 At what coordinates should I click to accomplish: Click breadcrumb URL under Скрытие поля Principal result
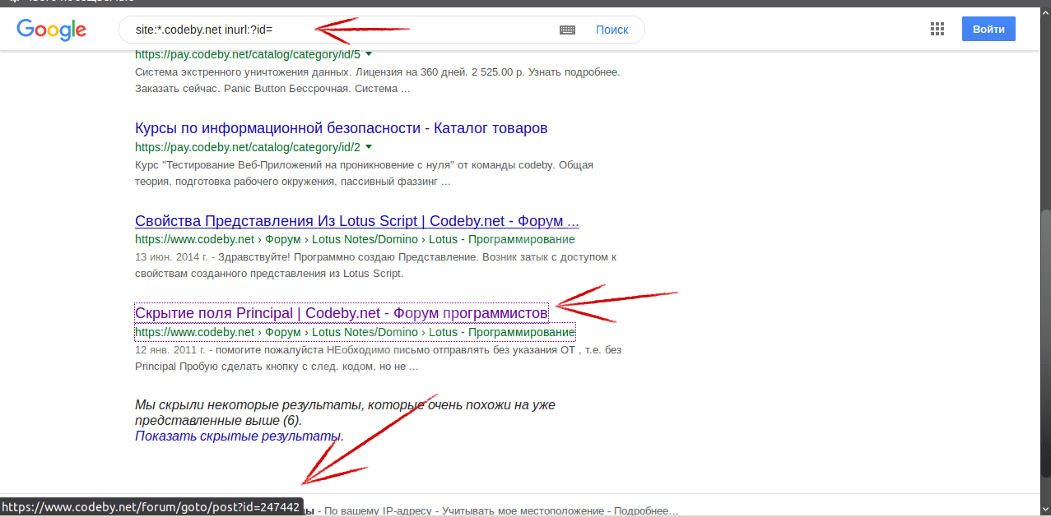(355, 333)
